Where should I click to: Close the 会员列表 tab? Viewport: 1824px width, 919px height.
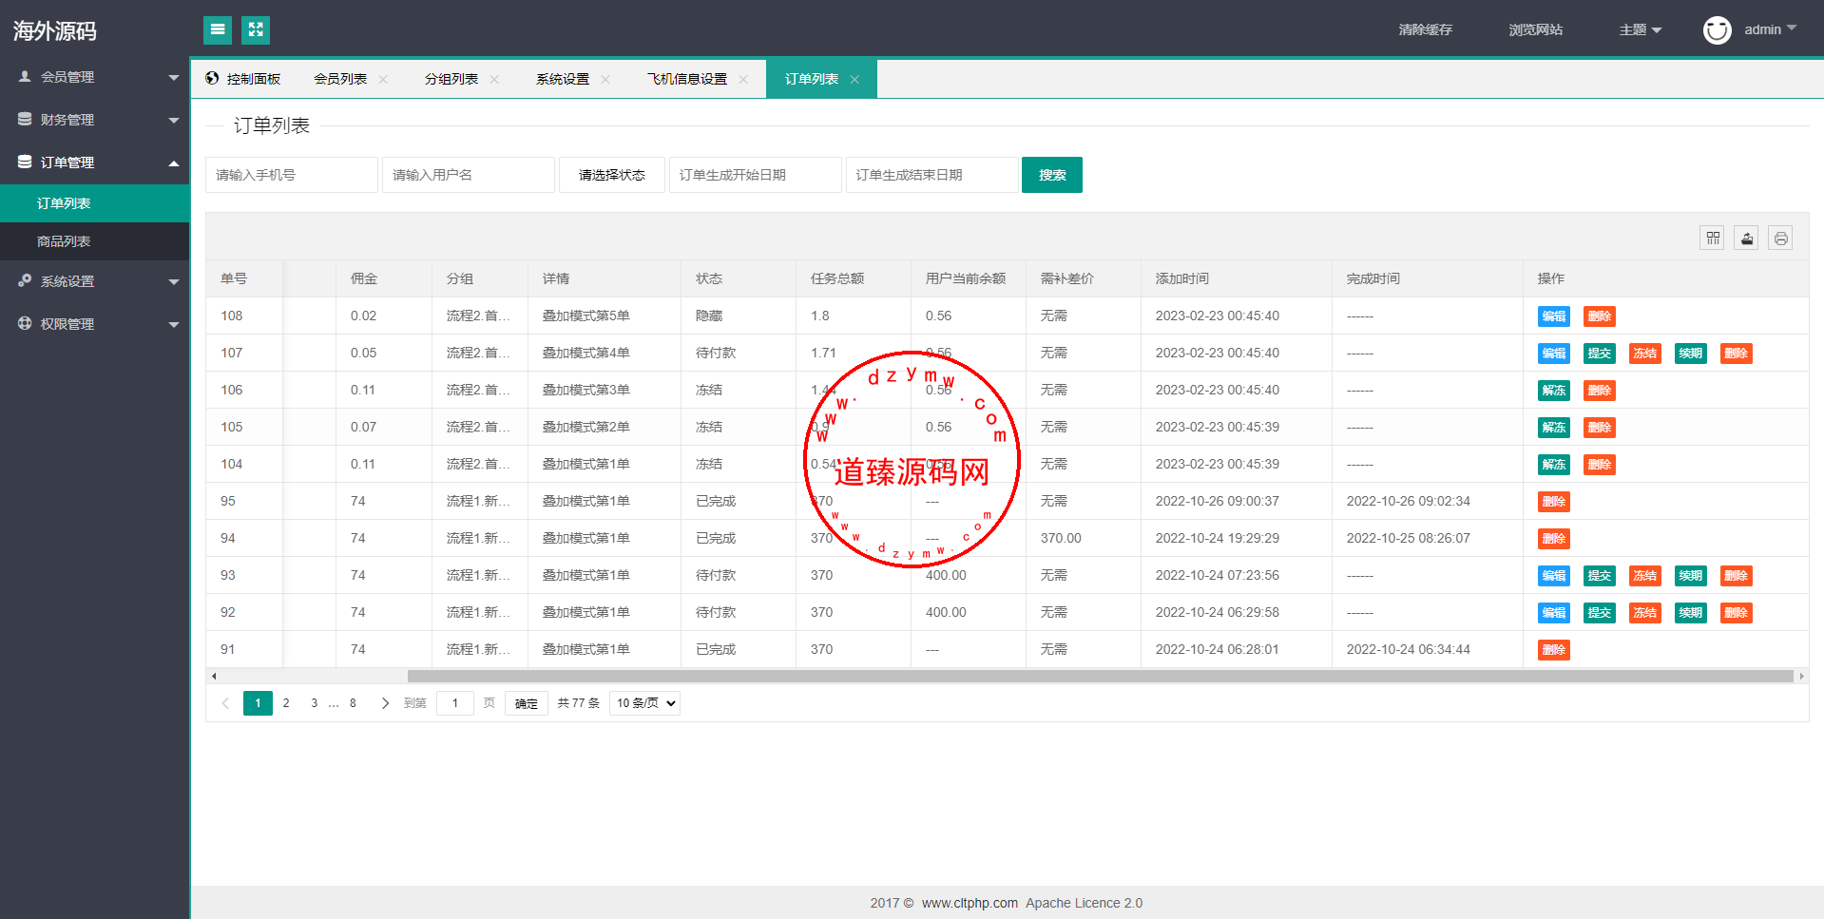click(x=383, y=80)
